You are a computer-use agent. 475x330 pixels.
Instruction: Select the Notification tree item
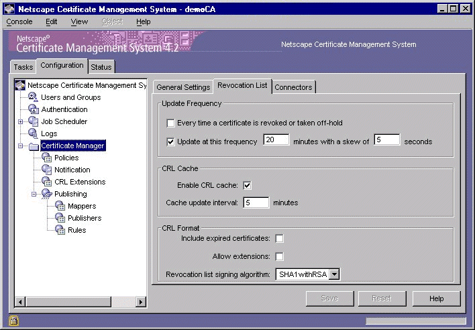pyautogui.click(x=72, y=170)
